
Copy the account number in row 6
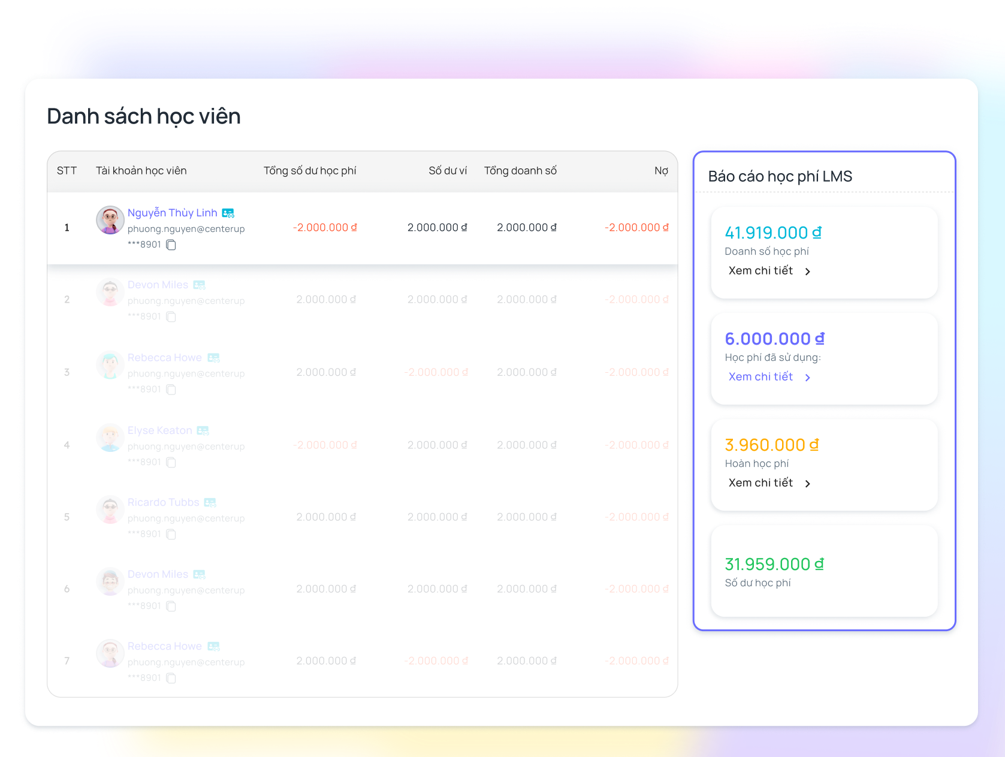pos(171,606)
